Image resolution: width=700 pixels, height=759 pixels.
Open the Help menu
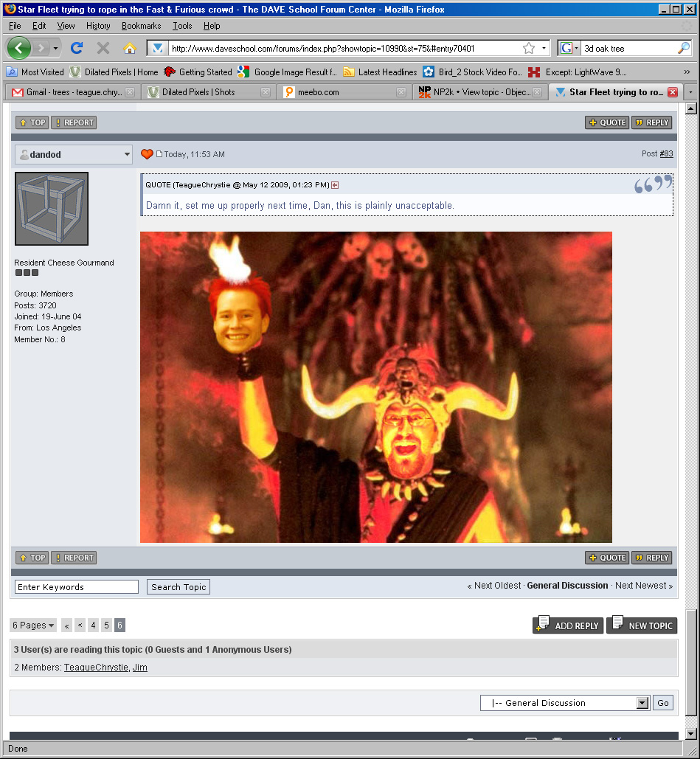coord(212,26)
